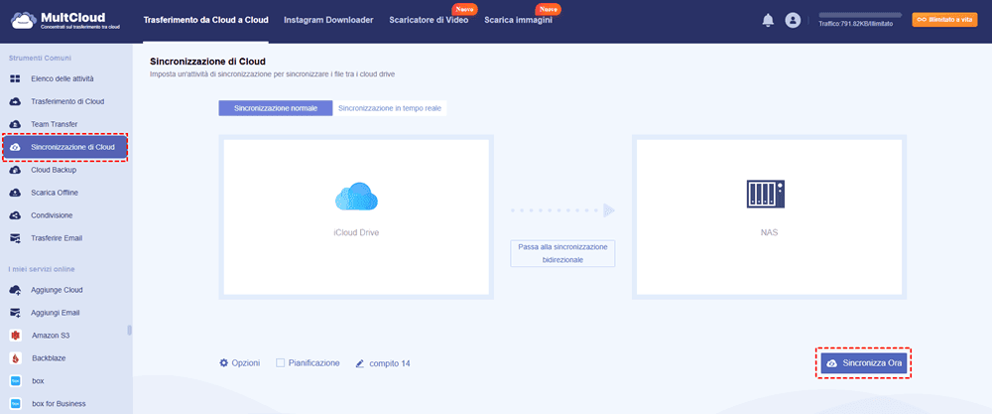The width and height of the screenshot is (992, 414).
Task: Enable the Pianificazione checkbox
Action: (281, 363)
